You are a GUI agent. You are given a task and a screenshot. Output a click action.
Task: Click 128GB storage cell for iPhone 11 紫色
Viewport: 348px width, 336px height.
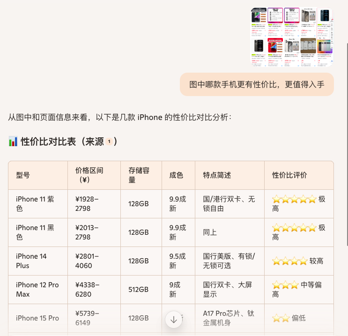(141, 204)
